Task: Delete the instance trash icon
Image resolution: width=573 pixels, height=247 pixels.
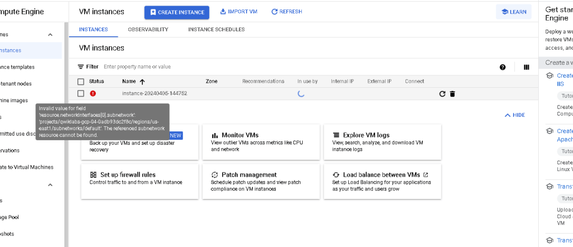Action: 452,94
